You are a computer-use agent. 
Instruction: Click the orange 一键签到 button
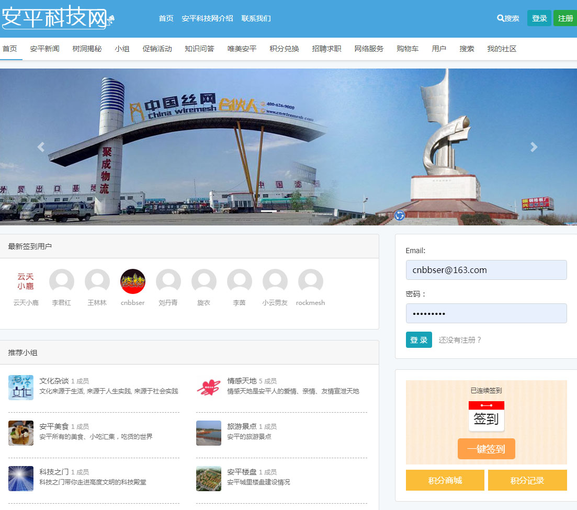point(486,449)
